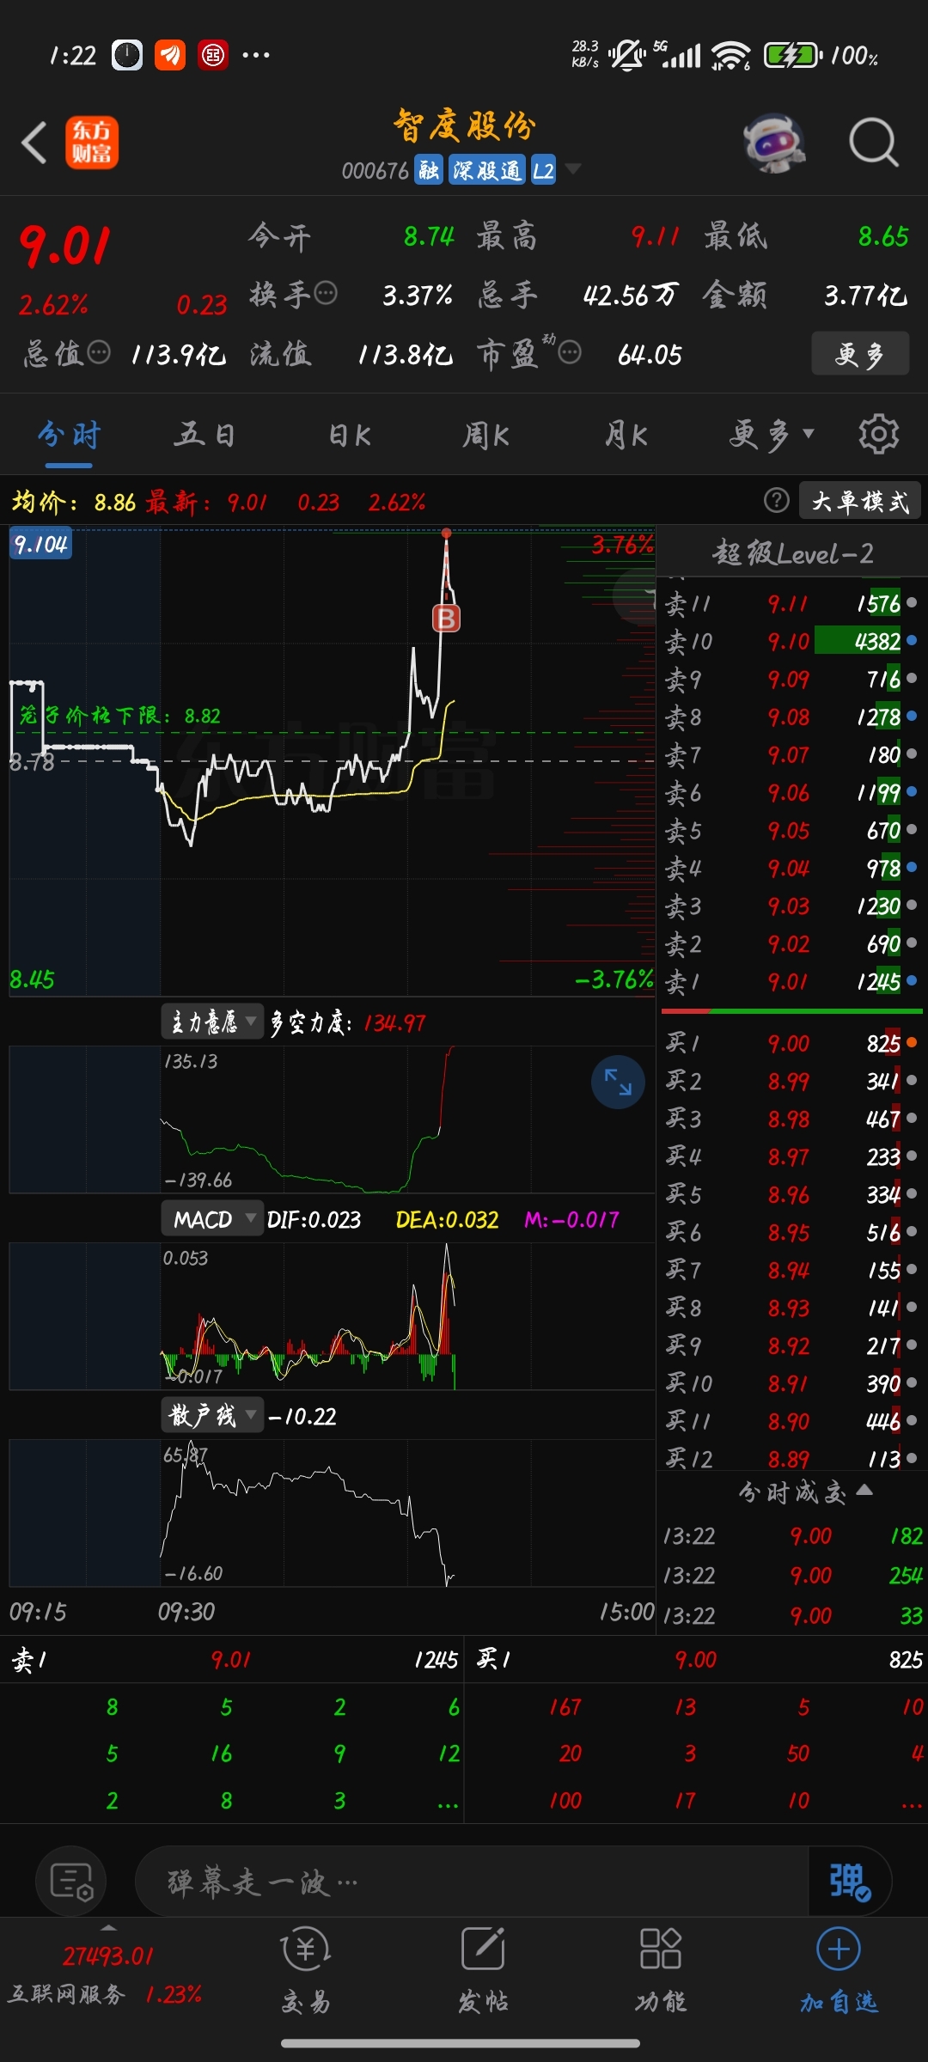This screenshot has width=928, height=2062.
Task: Select the 买9 order row at 8.92
Action: tap(791, 1345)
